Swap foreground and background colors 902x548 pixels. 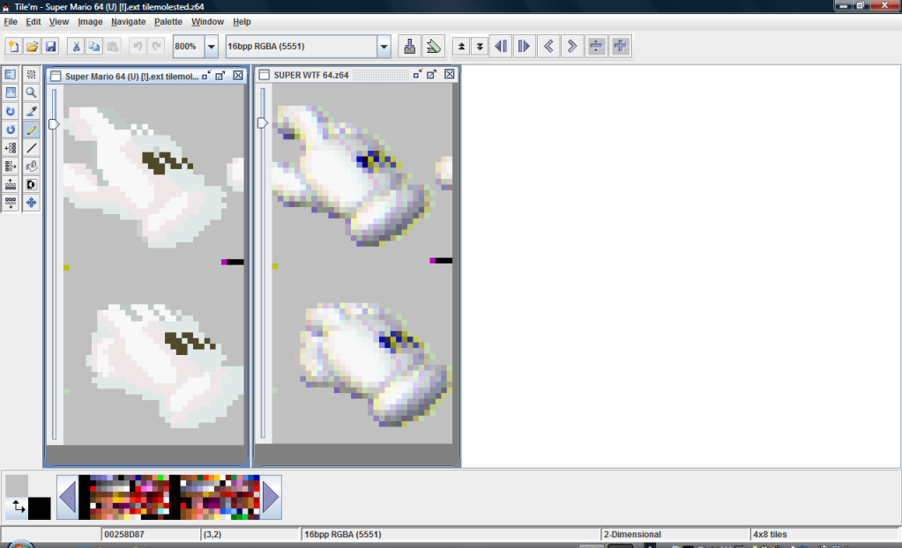17,507
